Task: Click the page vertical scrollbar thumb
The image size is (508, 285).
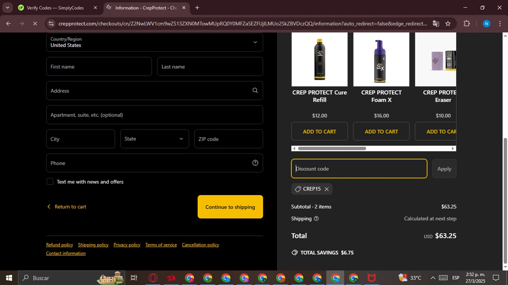Action: [x=505, y=200]
